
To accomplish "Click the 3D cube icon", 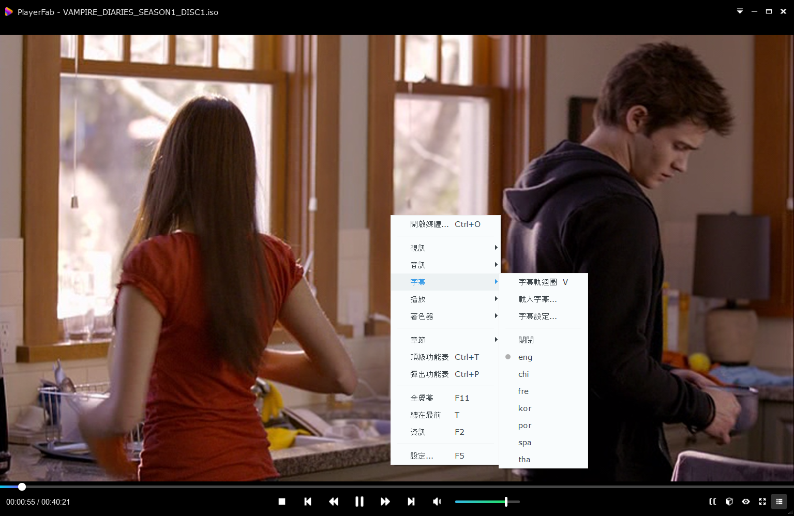I will [x=729, y=502].
